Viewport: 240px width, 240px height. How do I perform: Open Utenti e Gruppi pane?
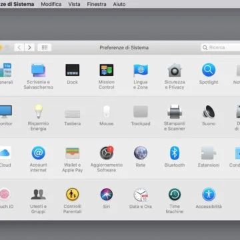click(38, 201)
